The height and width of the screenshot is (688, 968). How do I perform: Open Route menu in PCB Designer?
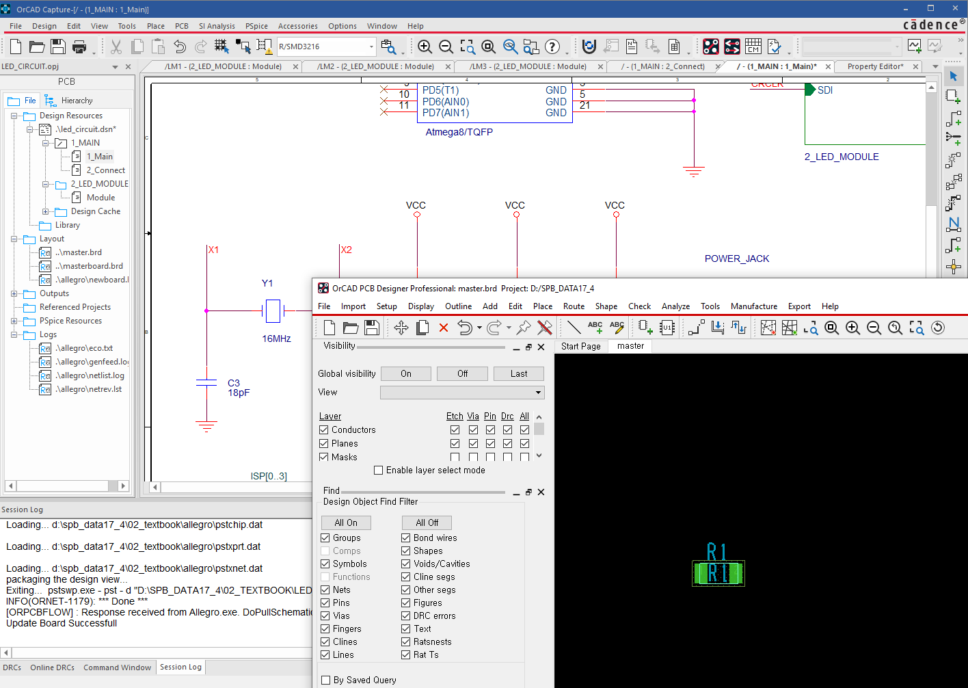click(x=574, y=306)
